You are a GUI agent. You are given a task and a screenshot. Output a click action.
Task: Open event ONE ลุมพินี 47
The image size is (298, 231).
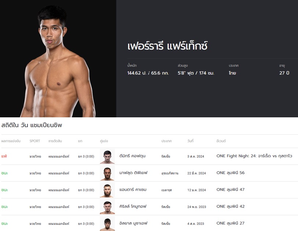(x=230, y=190)
